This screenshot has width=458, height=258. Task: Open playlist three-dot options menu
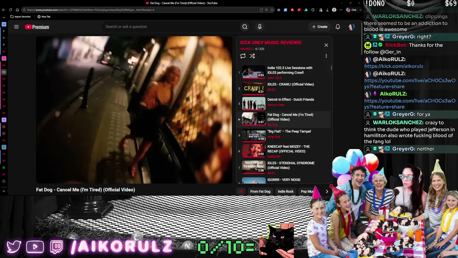[326, 56]
